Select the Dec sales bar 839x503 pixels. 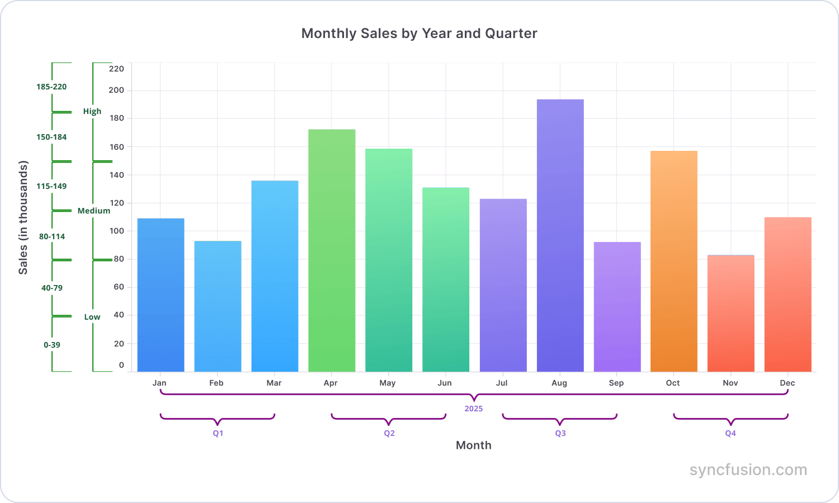(x=788, y=295)
